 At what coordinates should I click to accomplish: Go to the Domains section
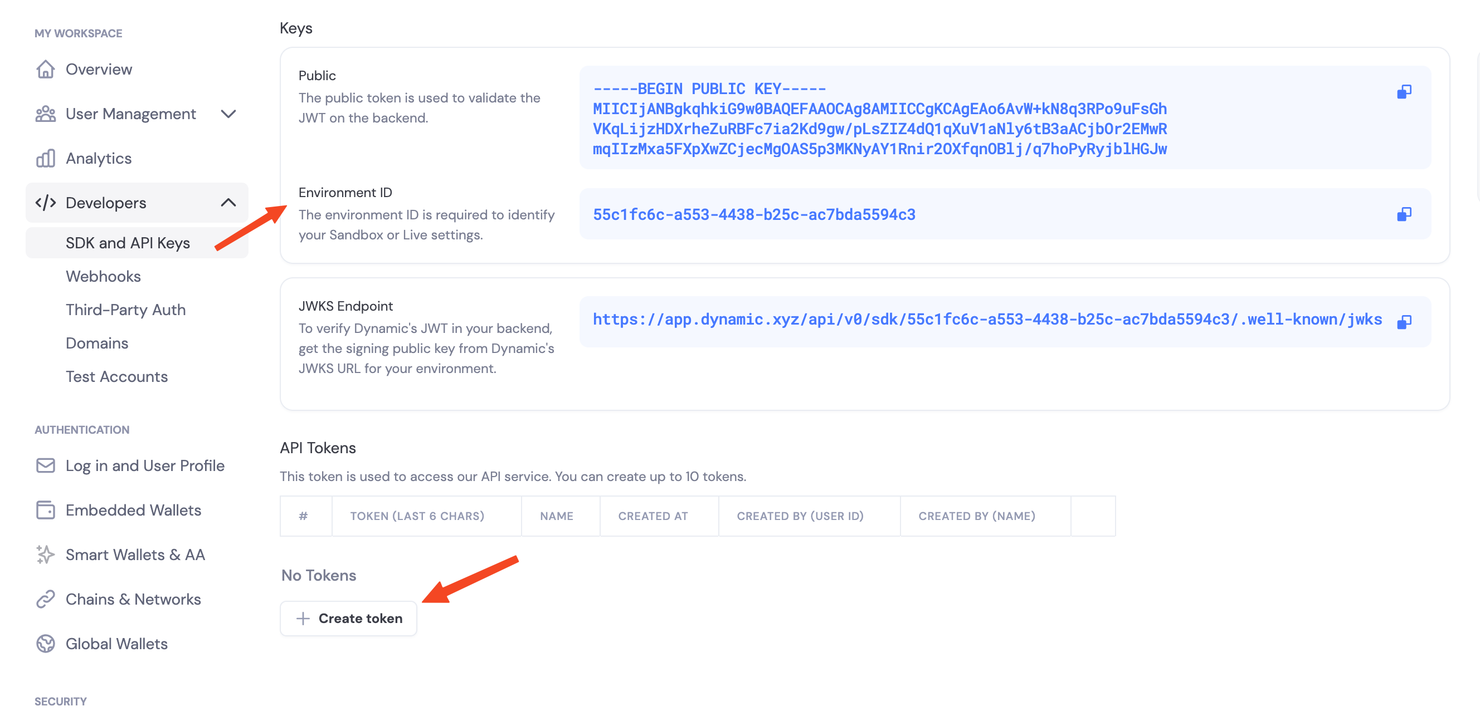97,343
